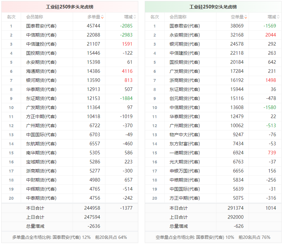Click long 总量增减 value -2636
283x244 pixels.
[x=94, y=226]
